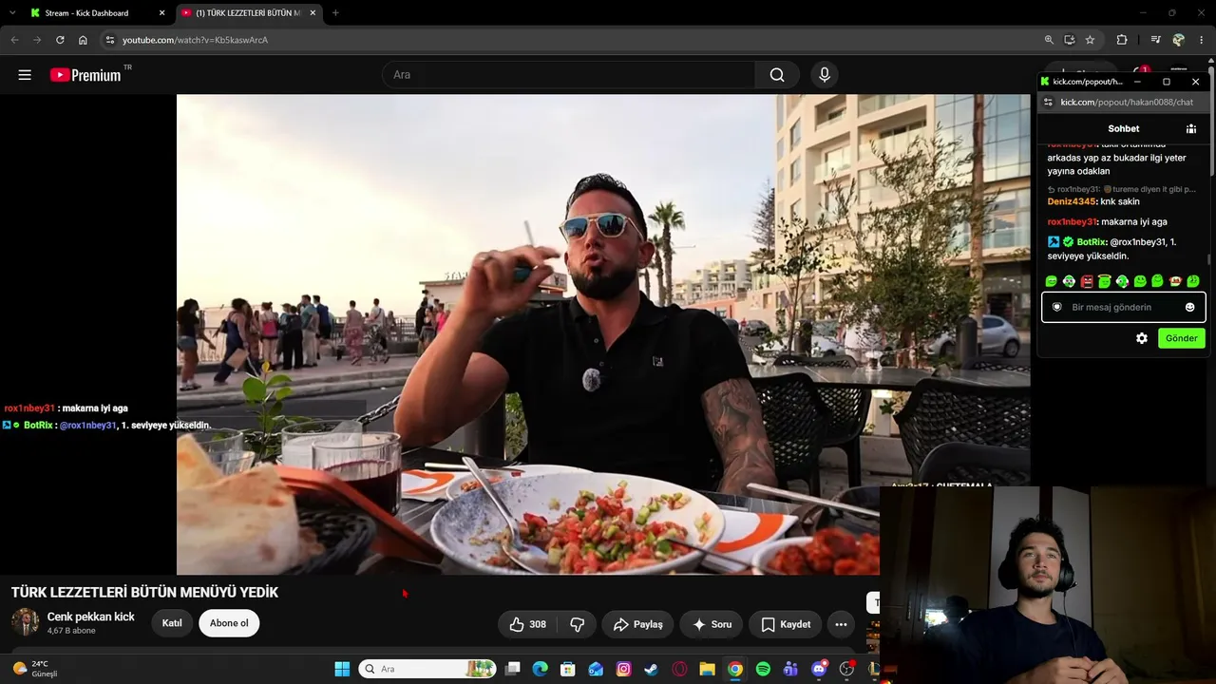Open File Explorer from the taskbar
Image resolution: width=1216 pixels, height=684 pixels.
(x=707, y=669)
